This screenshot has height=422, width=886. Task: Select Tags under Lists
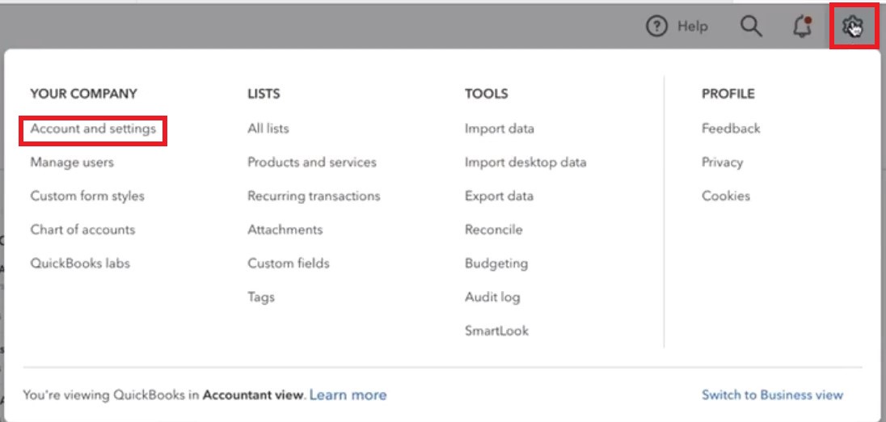261,298
